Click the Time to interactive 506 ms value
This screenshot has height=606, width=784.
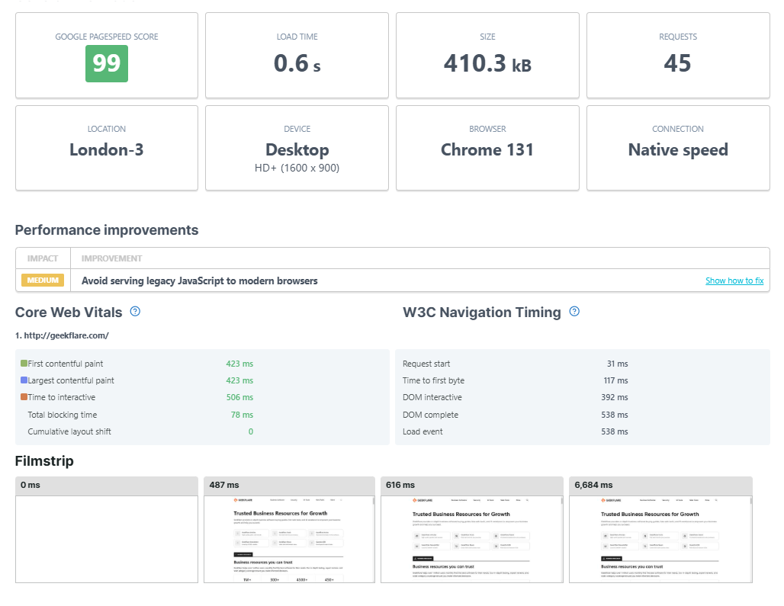(239, 398)
